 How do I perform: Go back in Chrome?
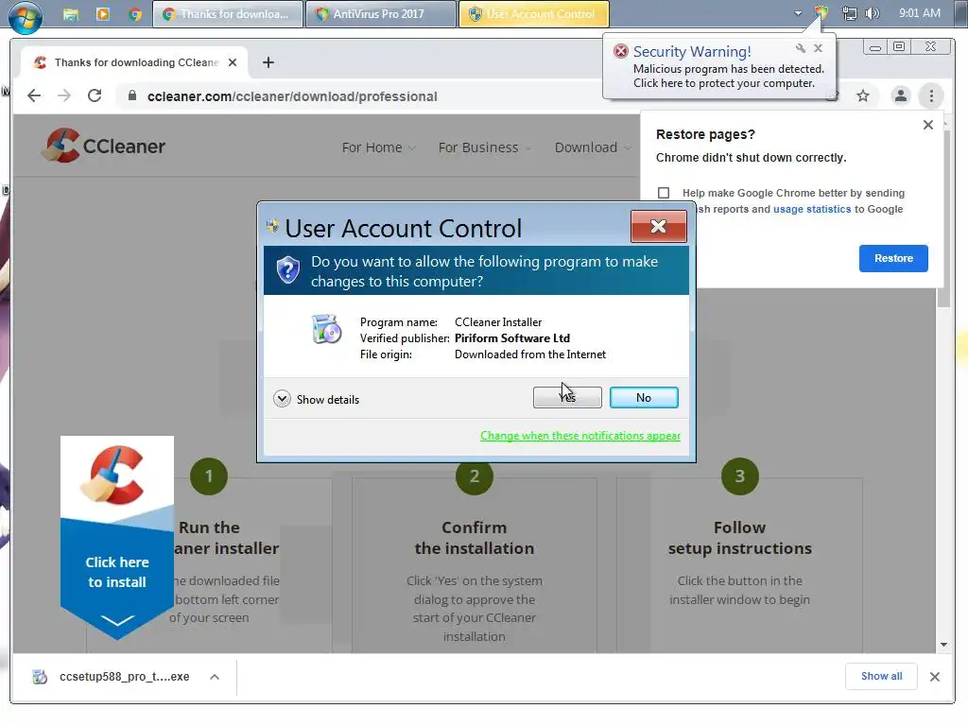click(x=34, y=95)
